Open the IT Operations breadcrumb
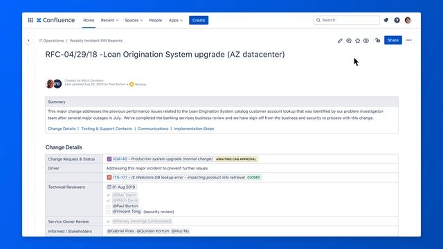Viewport: 443px width, 249px height. 51,41
